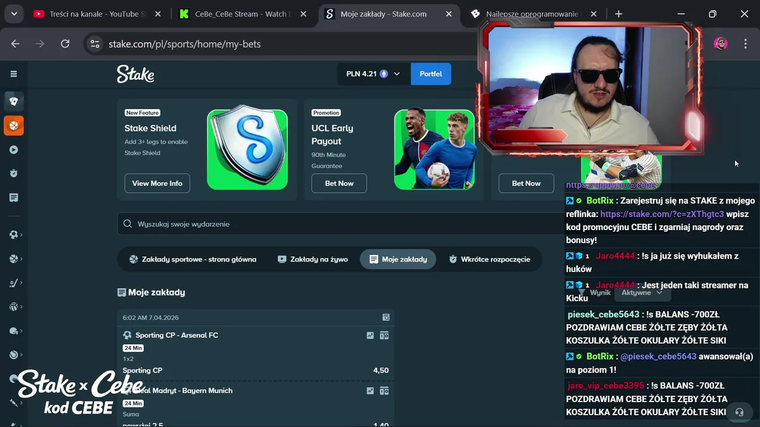
Task: Open live events play icon in sidebar
Action: tap(14, 150)
